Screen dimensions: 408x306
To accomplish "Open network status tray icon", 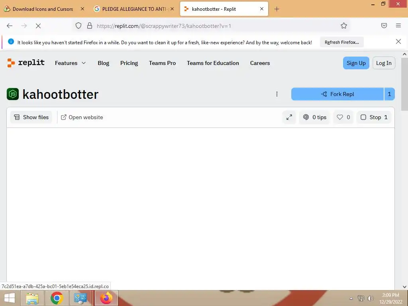I will click(x=361, y=298).
